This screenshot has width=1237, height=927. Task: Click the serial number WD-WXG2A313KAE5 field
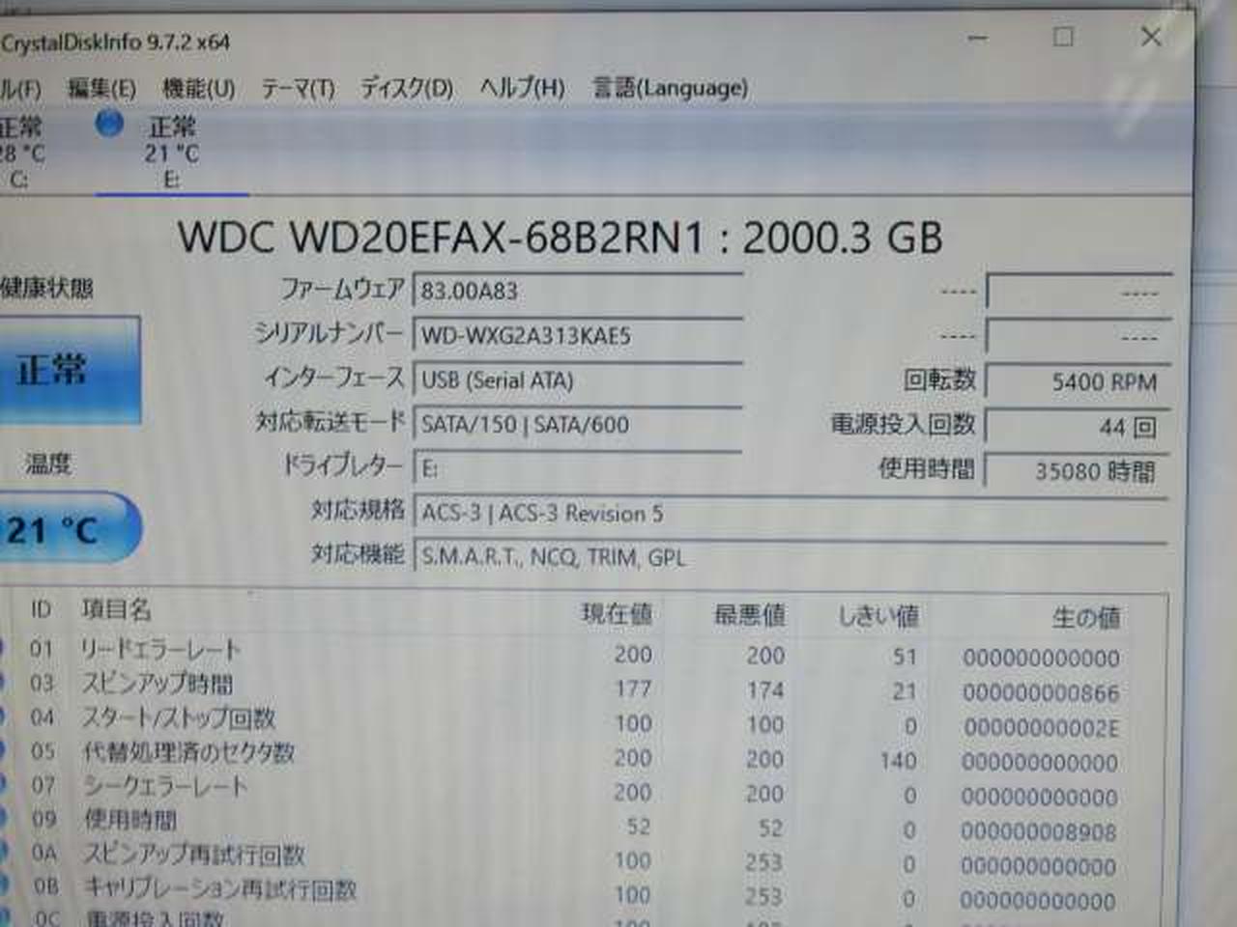point(577,335)
